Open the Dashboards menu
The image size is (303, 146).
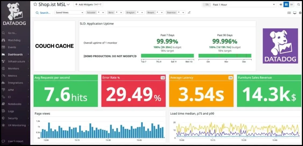(15, 54)
